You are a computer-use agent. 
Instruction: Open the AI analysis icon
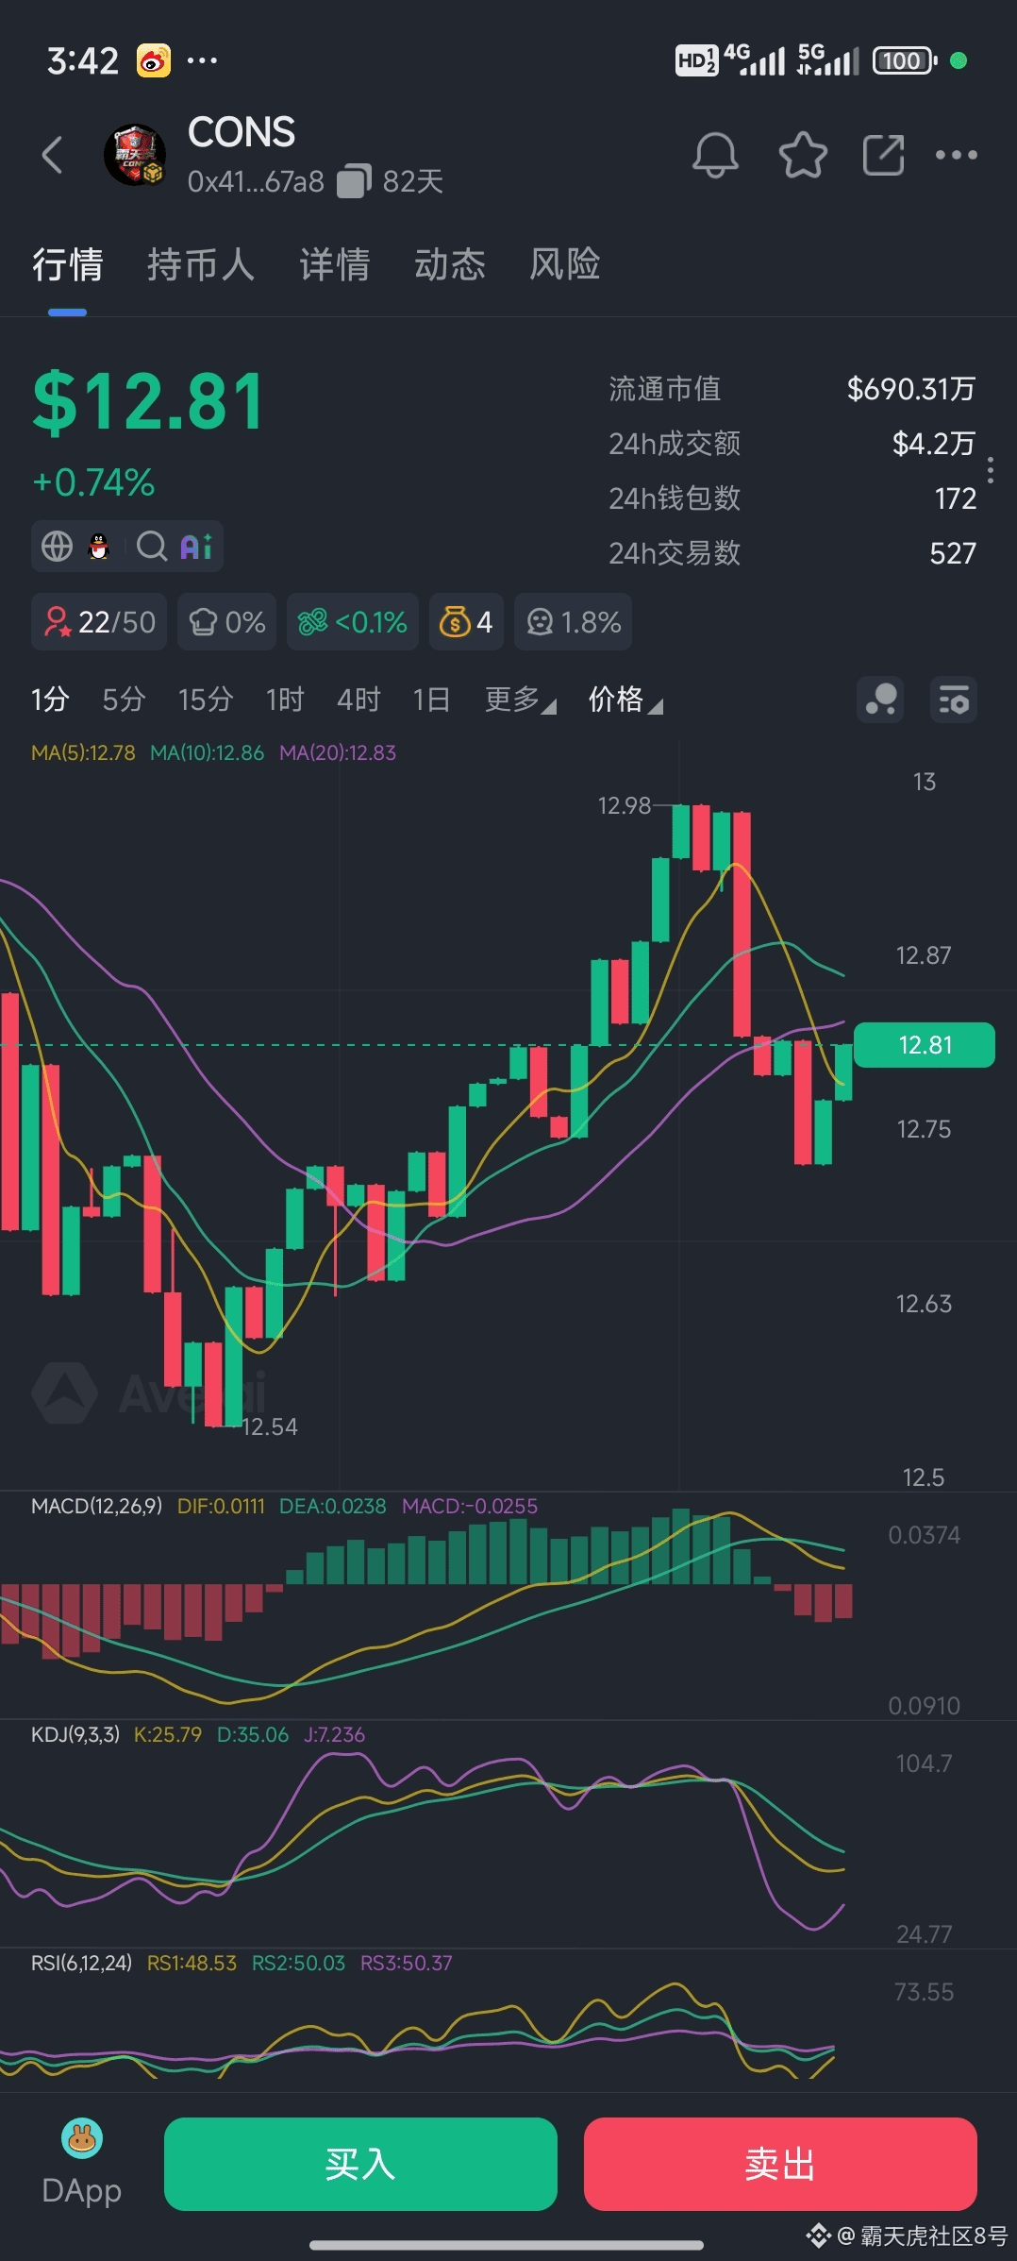click(196, 546)
